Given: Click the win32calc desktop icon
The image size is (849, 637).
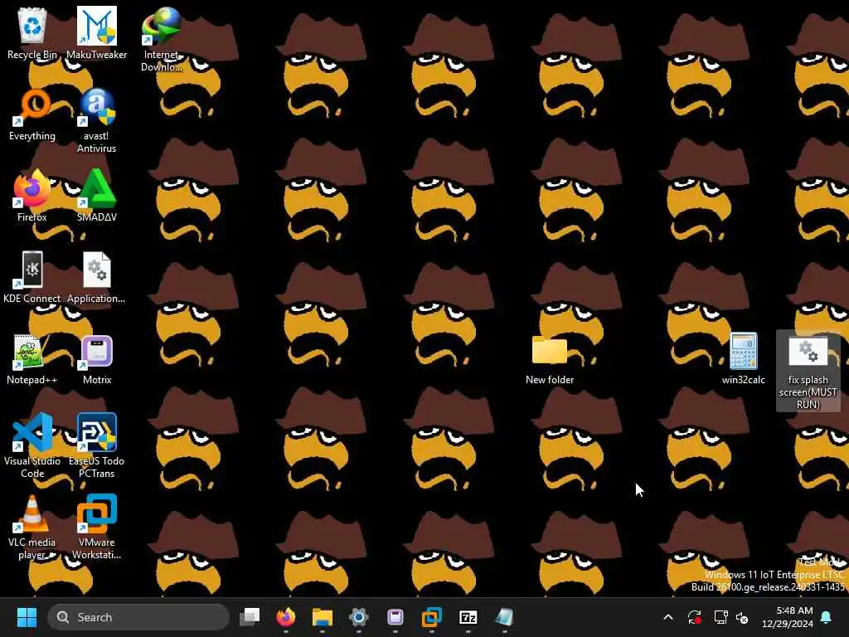Looking at the screenshot, I should click(x=744, y=358).
